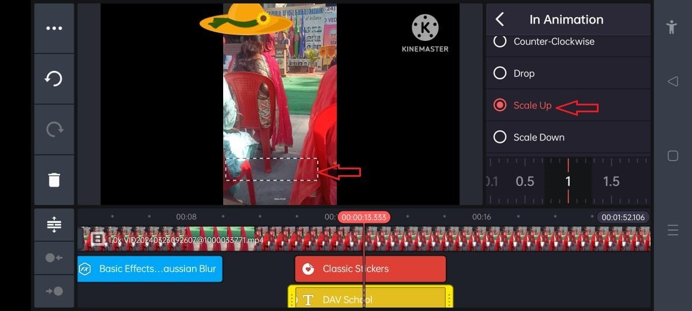The height and width of the screenshot is (311, 692).
Task: Select the Counter-Clockwise animation option
Action: [x=554, y=41]
